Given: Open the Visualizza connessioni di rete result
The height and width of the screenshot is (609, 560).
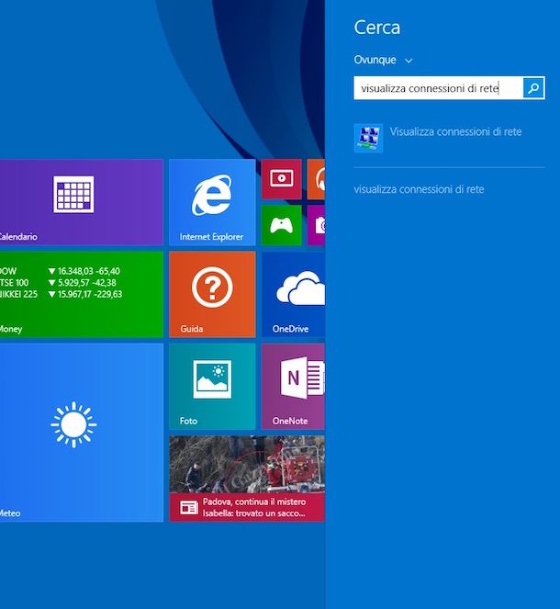Looking at the screenshot, I should (450, 138).
